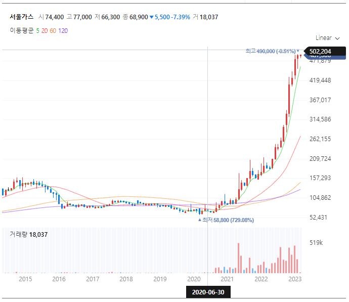Click the 서울가스 stock name title
The height and width of the screenshot is (302, 349).
tap(21, 17)
